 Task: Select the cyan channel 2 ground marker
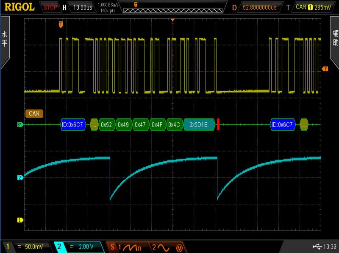point(19,177)
